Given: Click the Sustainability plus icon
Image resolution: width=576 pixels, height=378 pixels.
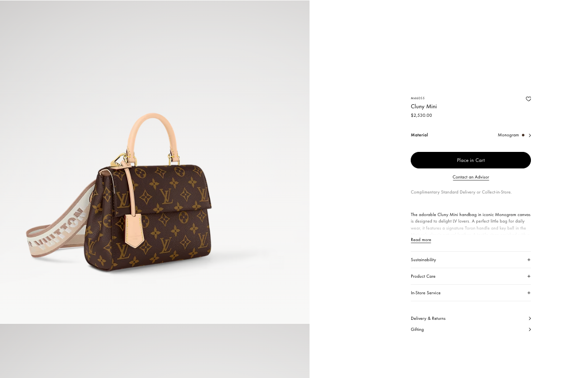Looking at the screenshot, I should click(x=528, y=260).
